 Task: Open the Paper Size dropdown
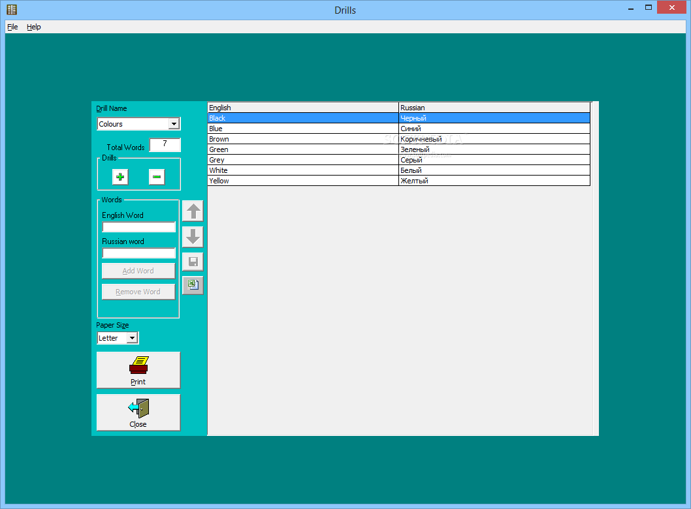point(132,338)
